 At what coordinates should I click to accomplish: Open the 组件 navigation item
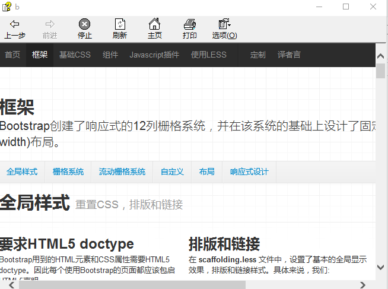pyautogui.click(x=110, y=55)
